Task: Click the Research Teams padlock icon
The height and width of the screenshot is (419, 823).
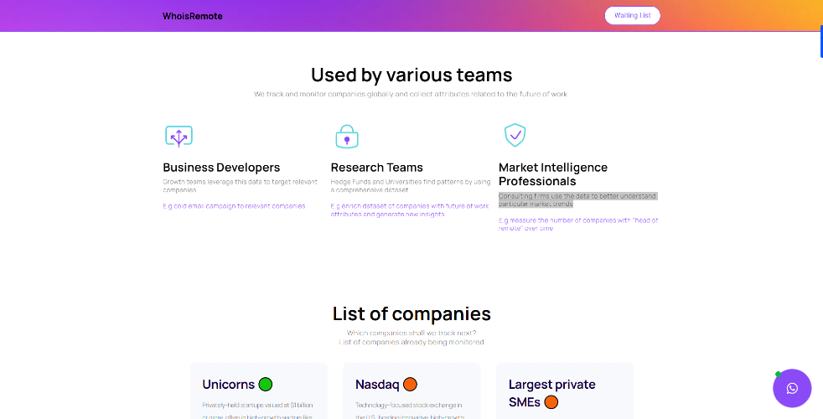Action: tap(347, 137)
